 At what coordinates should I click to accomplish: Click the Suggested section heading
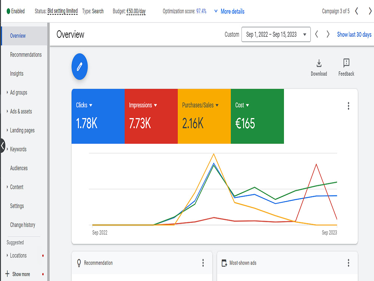click(x=15, y=242)
